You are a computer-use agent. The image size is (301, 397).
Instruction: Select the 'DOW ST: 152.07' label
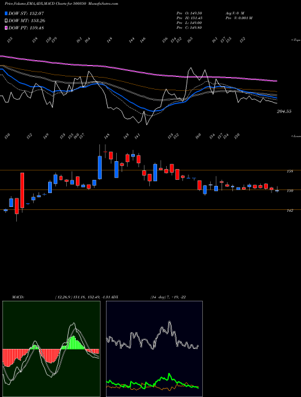coord(26,13)
